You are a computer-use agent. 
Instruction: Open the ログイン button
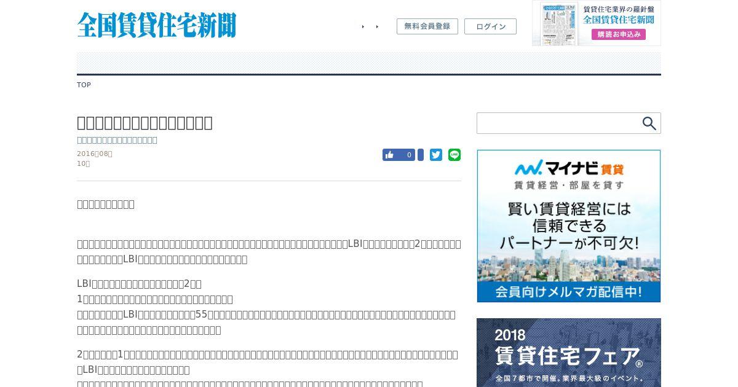490,26
